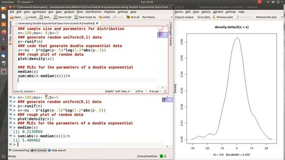The image size is (285, 160).
Task: Open the Distributions menu
Action: pyautogui.click(x=94, y=12)
